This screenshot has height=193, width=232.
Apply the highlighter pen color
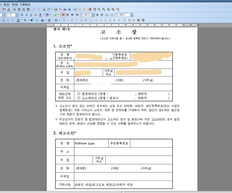pos(55,15)
